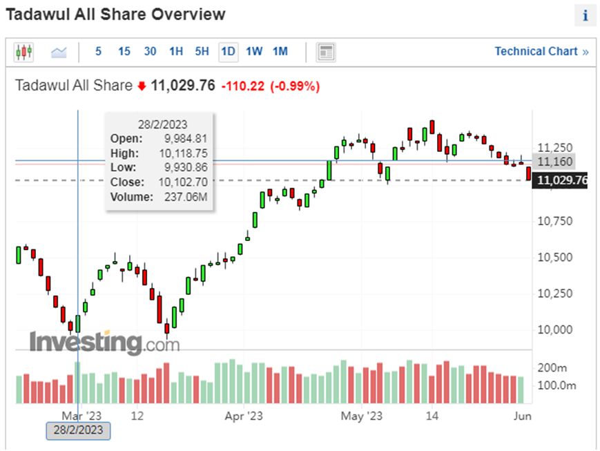The width and height of the screenshot is (600, 451).
Task: Click the red down arrow indicator
Action: click(142, 86)
